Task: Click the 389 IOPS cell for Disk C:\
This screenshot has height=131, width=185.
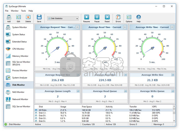Action: point(156,113)
